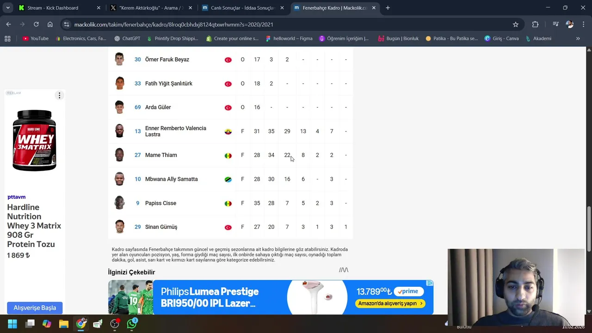
Task: Click the Amazon'da alışveriş yapın button
Action: pos(390,303)
